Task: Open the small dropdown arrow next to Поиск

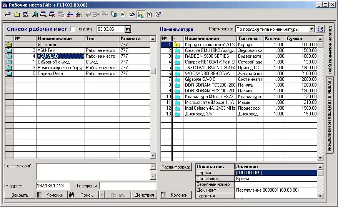Action: tap(102, 195)
